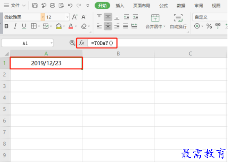The image size is (229, 166).
Task: Click the A1 Name Box
Action: [28, 43]
